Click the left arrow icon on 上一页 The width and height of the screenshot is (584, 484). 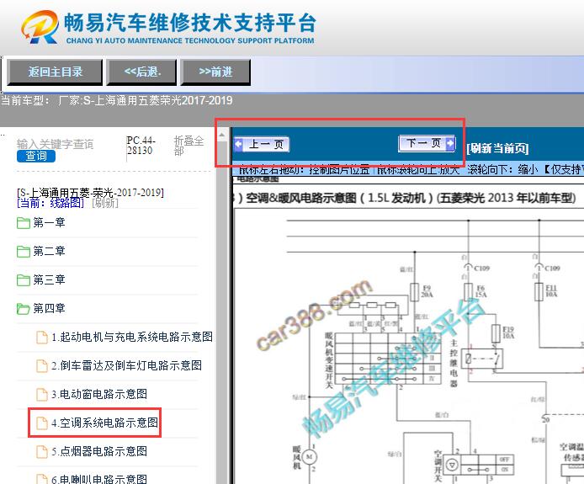coord(238,144)
